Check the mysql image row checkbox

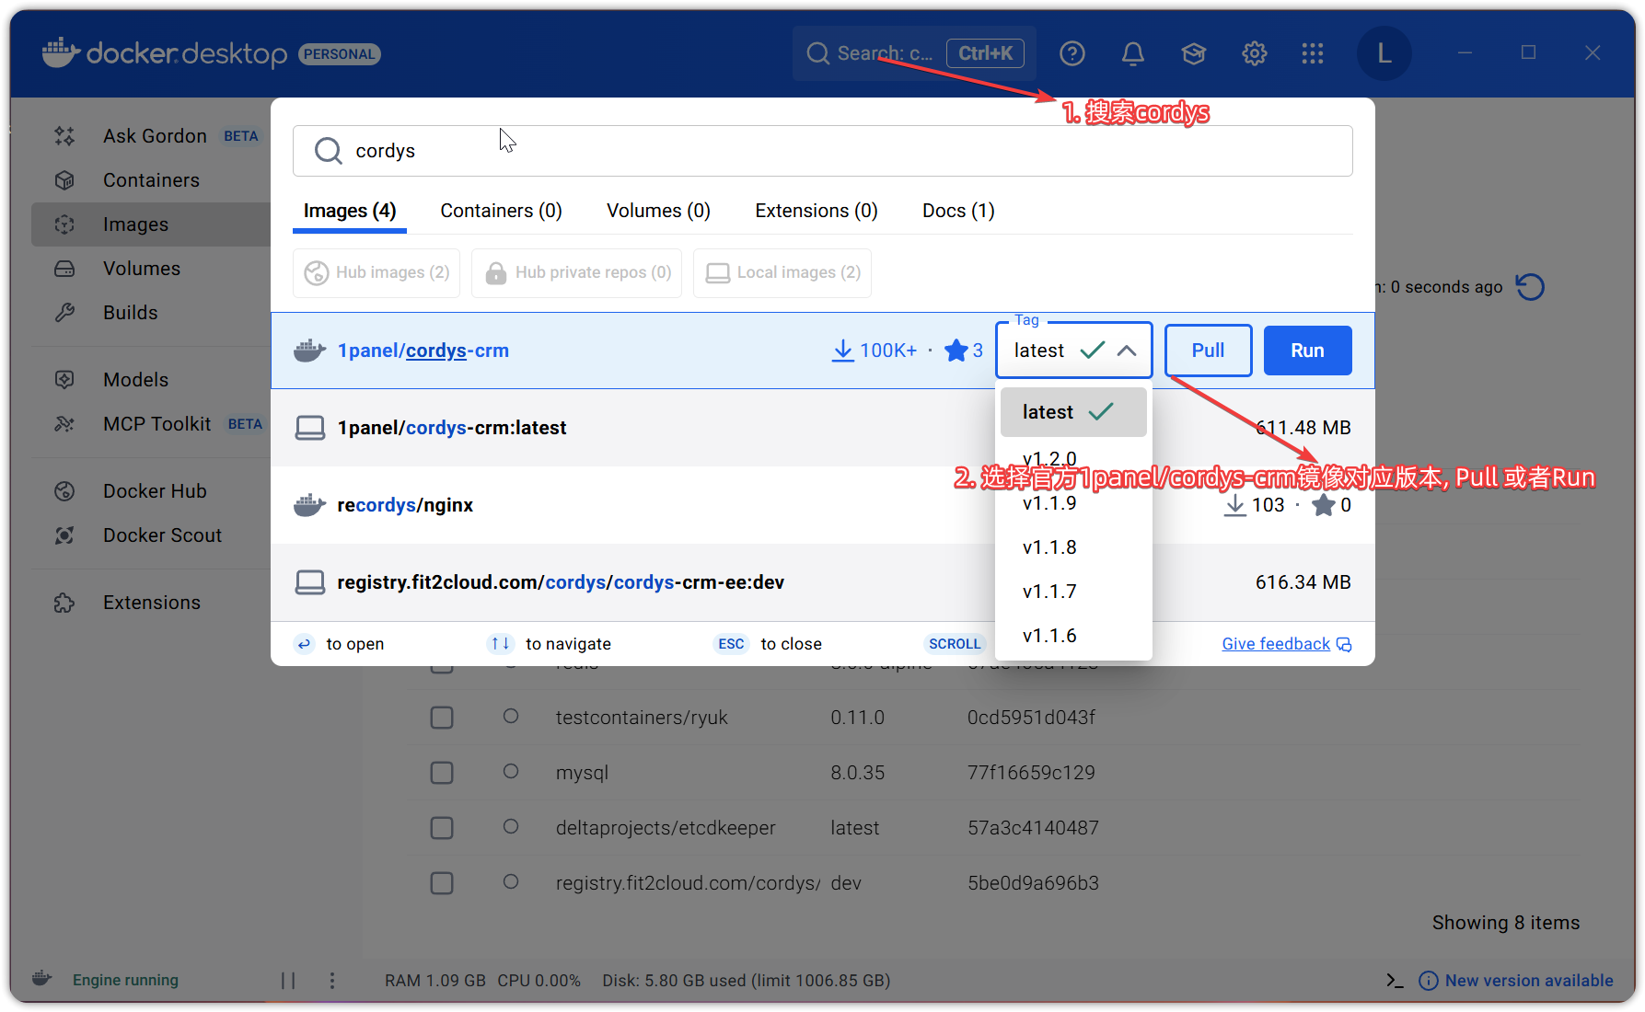tap(442, 773)
